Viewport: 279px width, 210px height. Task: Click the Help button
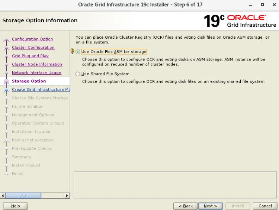coord(16,206)
